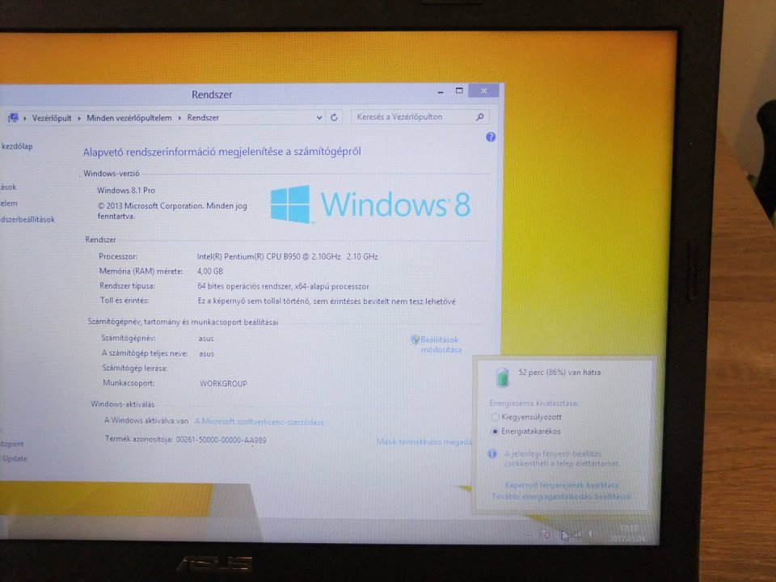The width and height of the screenshot is (776, 582).
Task: Click the info icon beside brightness warning
Action: (x=492, y=453)
